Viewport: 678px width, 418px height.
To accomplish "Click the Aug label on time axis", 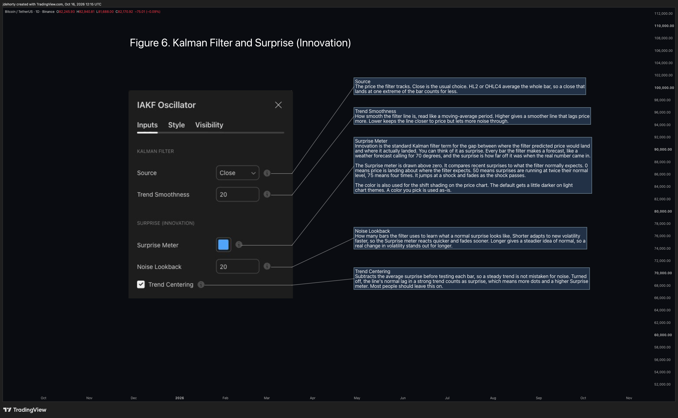I will pos(493,398).
